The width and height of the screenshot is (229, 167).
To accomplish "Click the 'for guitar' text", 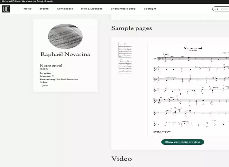I will [46, 73].
